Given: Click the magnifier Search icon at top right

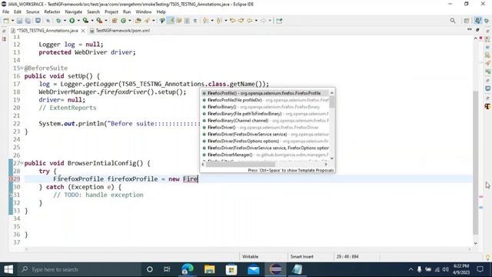Looking at the screenshot, I should point(453,21).
